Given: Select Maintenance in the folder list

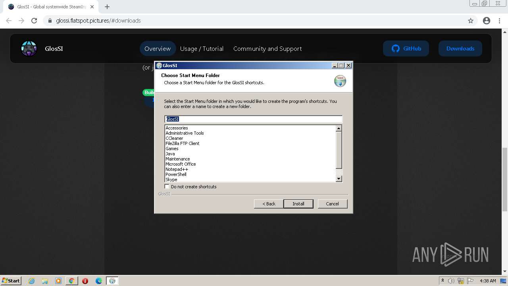Looking at the screenshot, I should point(177,159).
